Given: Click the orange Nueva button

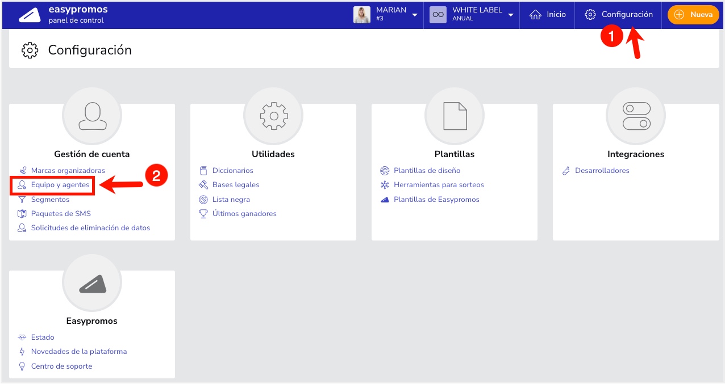Looking at the screenshot, I should click(693, 15).
